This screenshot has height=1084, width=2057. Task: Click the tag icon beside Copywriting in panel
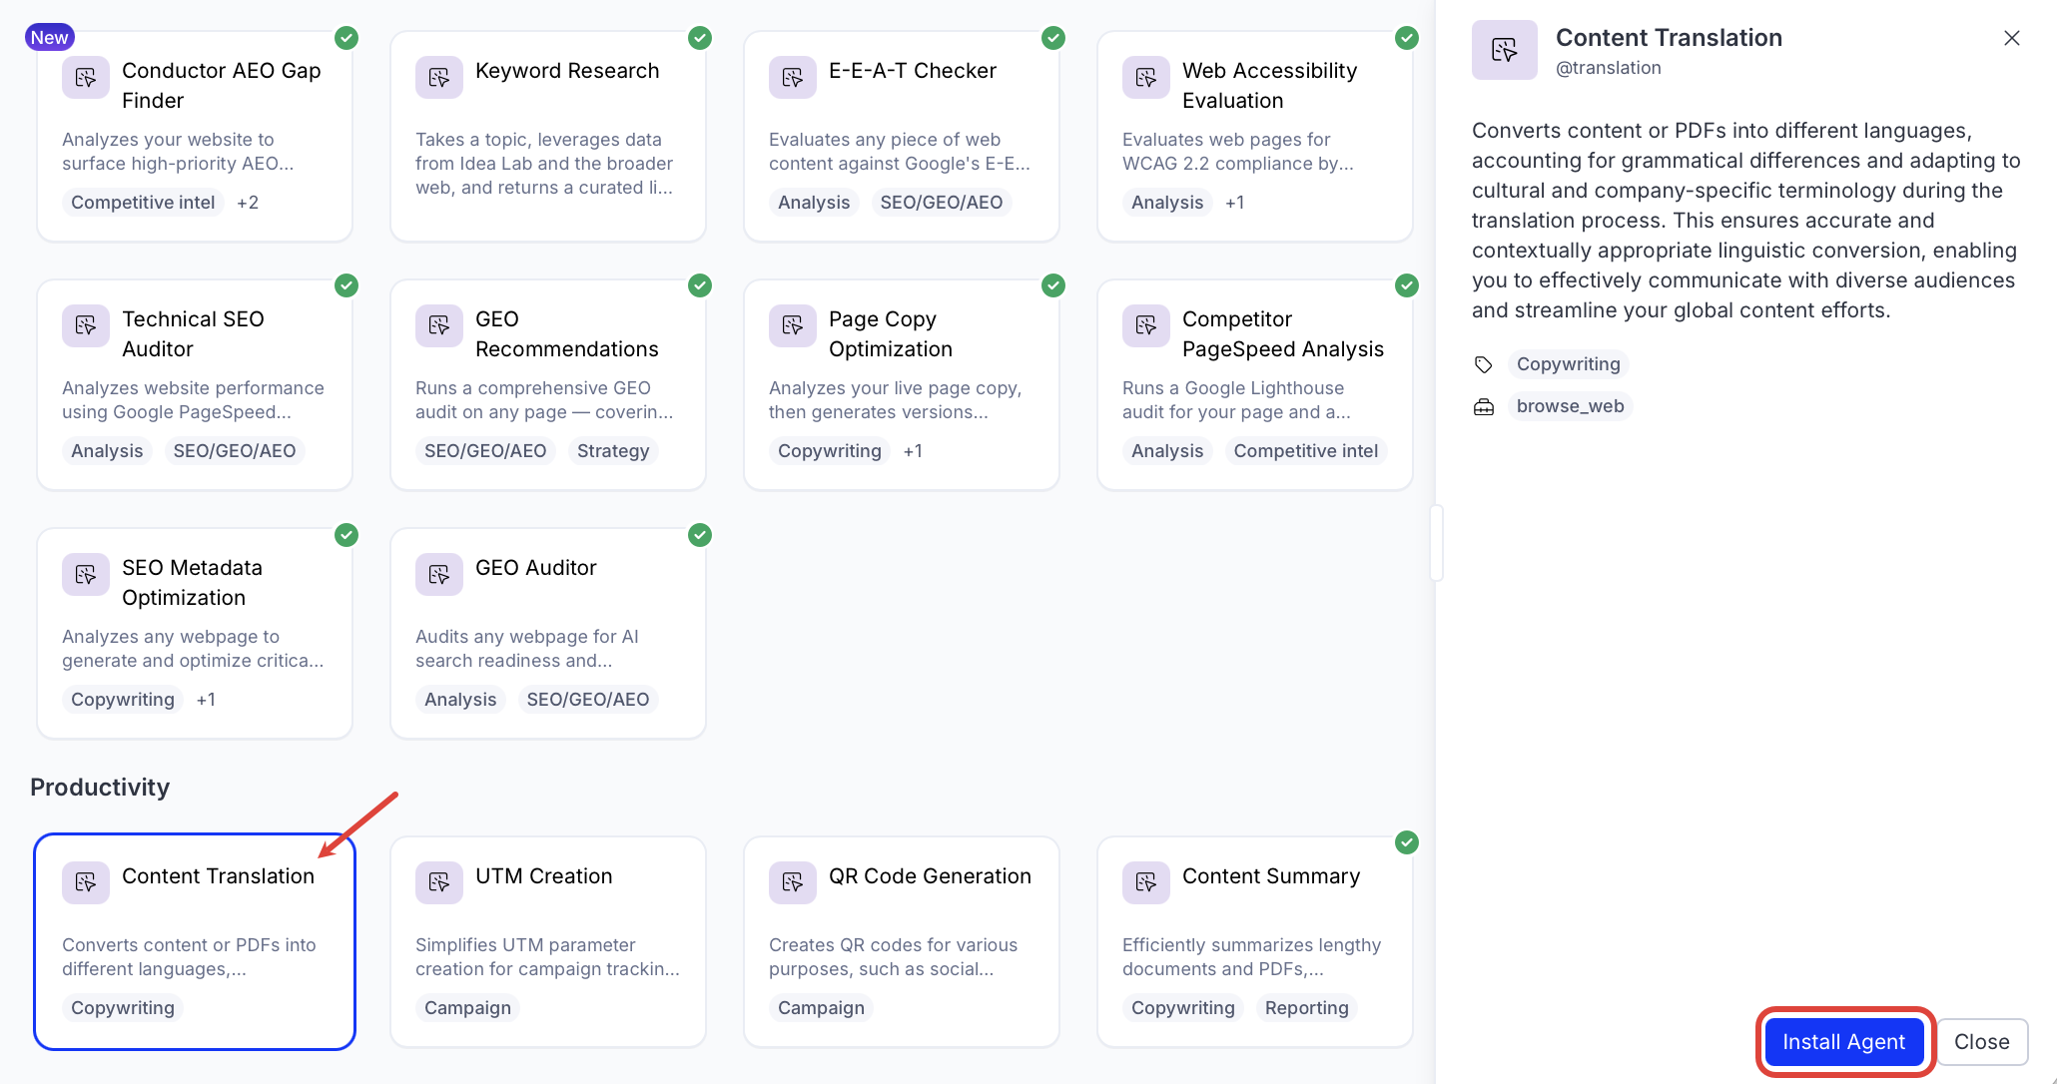1484,364
